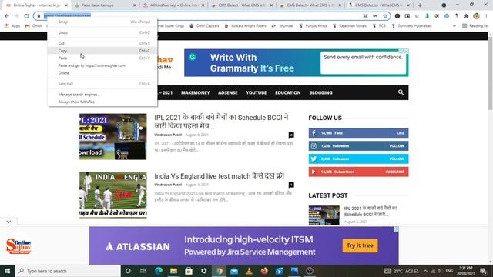The width and height of the screenshot is (493, 277).
Task: Open Firefox from the taskbar
Action: [x=264, y=271]
